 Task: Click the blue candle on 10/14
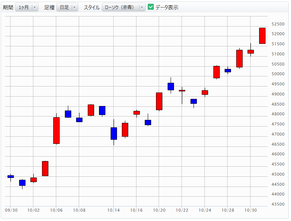tap(114, 133)
